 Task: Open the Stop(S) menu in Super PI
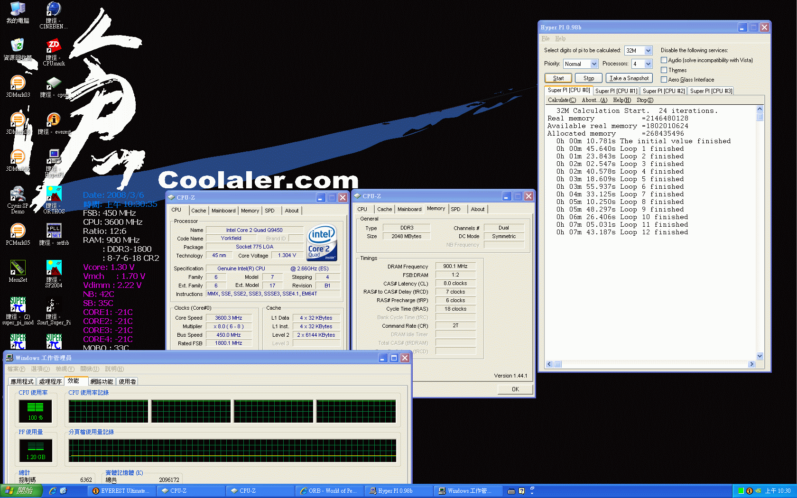(645, 100)
